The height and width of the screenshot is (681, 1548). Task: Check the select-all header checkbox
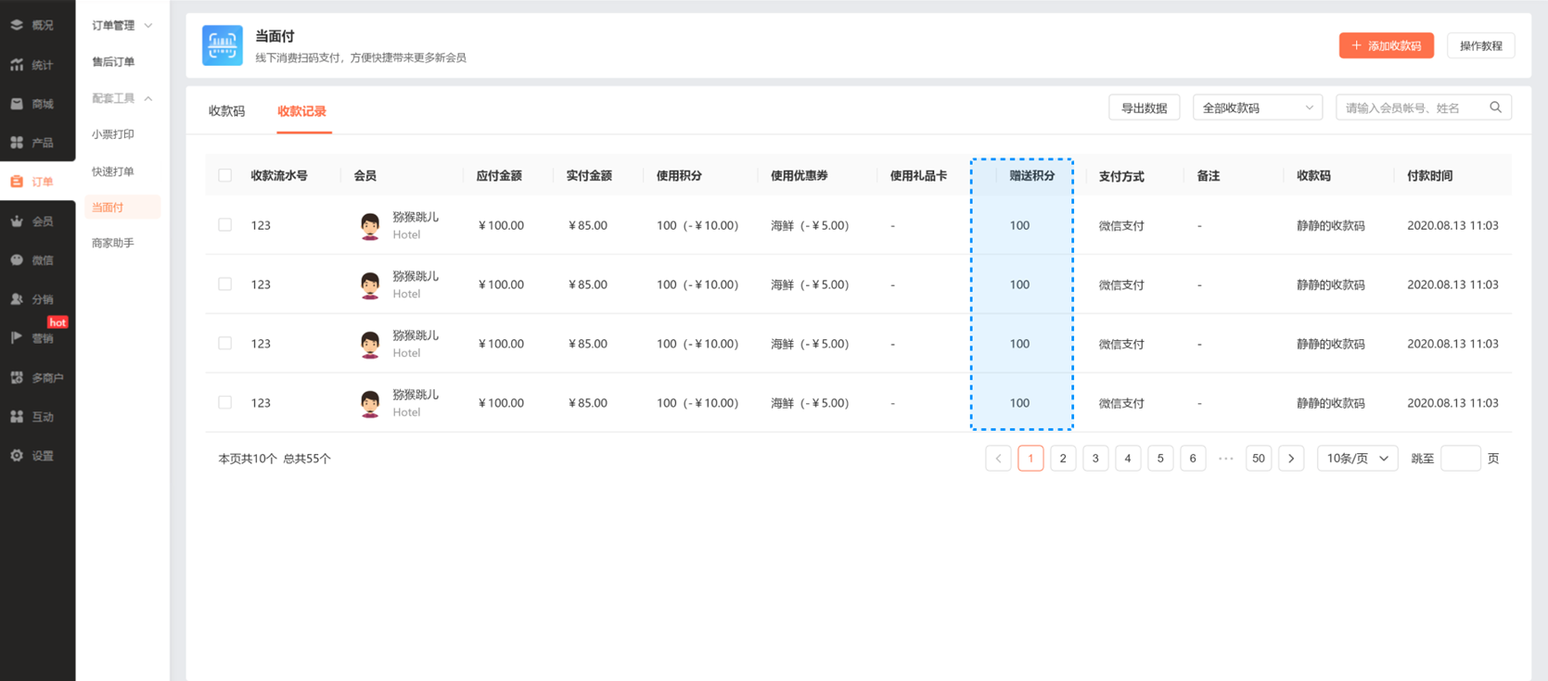pyautogui.click(x=225, y=175)
